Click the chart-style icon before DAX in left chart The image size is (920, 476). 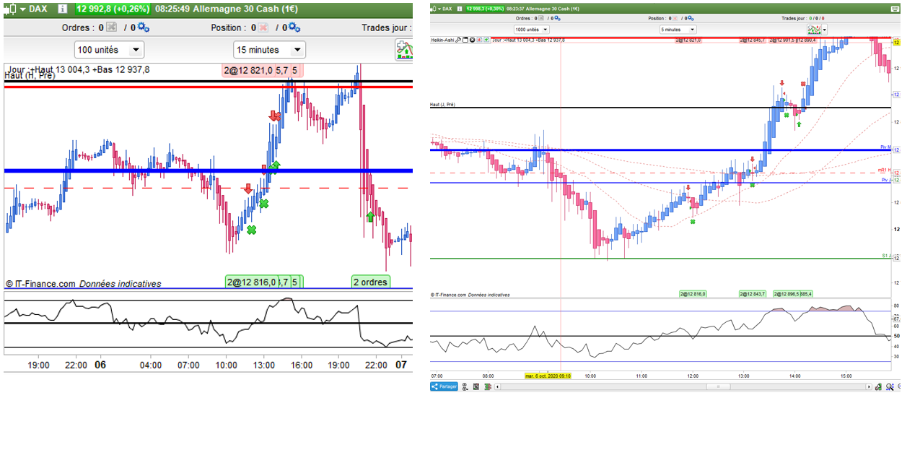point(10,9)
